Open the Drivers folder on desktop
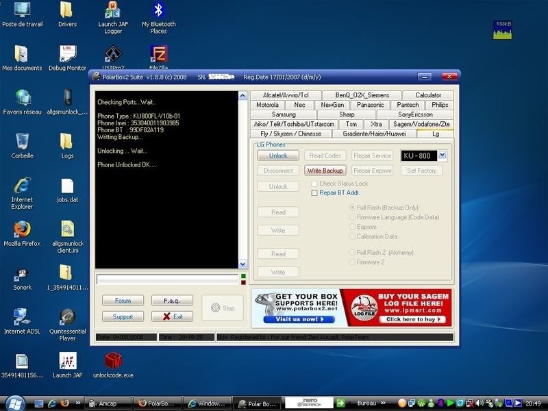548x411 pixels. (x=67, y=14)
